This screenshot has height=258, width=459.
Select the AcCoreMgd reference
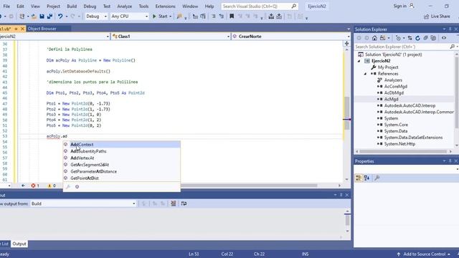[x=396, y=86]
